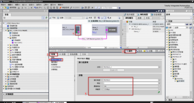Open the 子网 PROFIBUS_1 subnet dropdown
Viewport: 194px width, 103px height.
point(159,67)
